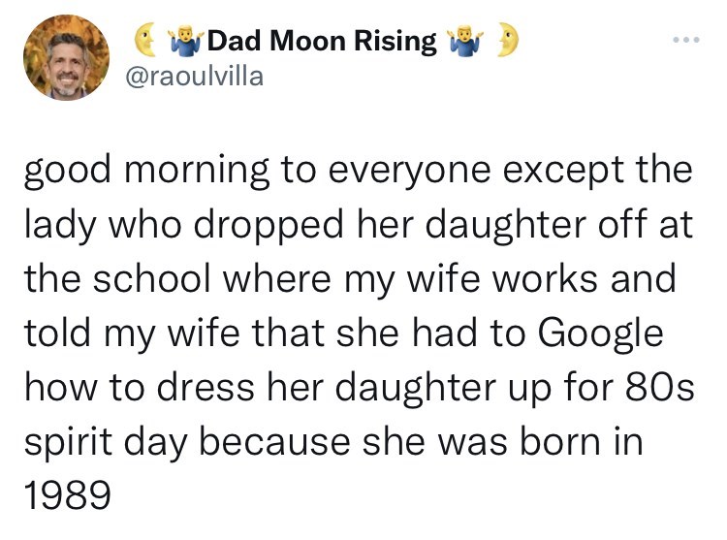Click the shrugging man emoji after Rising
Viewport: 727px width, 540px height.
tap(464, 42)
